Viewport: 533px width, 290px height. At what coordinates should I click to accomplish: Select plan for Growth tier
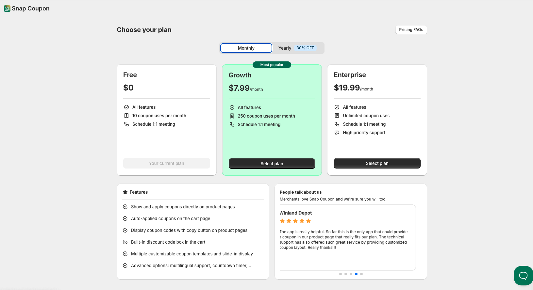[x=272, y=164]
